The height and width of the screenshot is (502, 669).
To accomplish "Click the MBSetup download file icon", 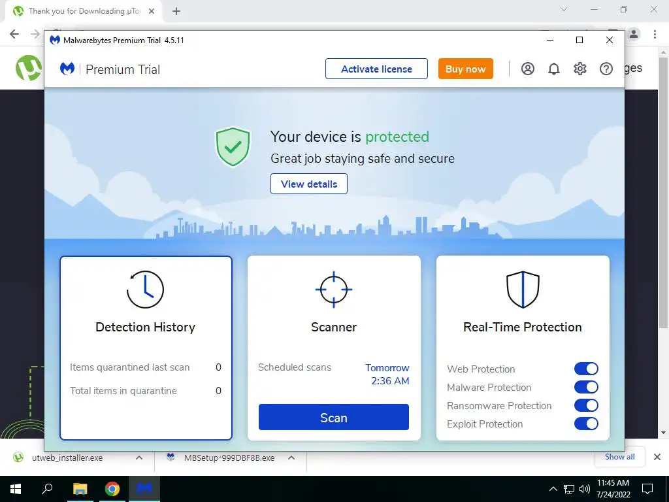I will [x=171, y=457].
